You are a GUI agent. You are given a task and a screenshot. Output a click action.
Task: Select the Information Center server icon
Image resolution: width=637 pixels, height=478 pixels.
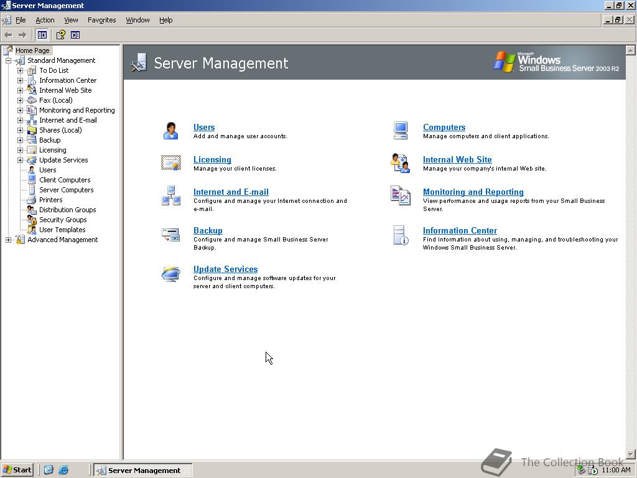coord(401,235)
